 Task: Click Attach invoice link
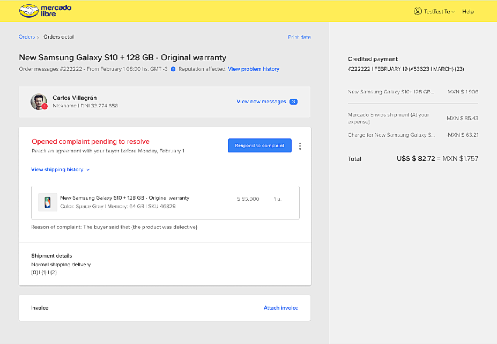[280, 308]
